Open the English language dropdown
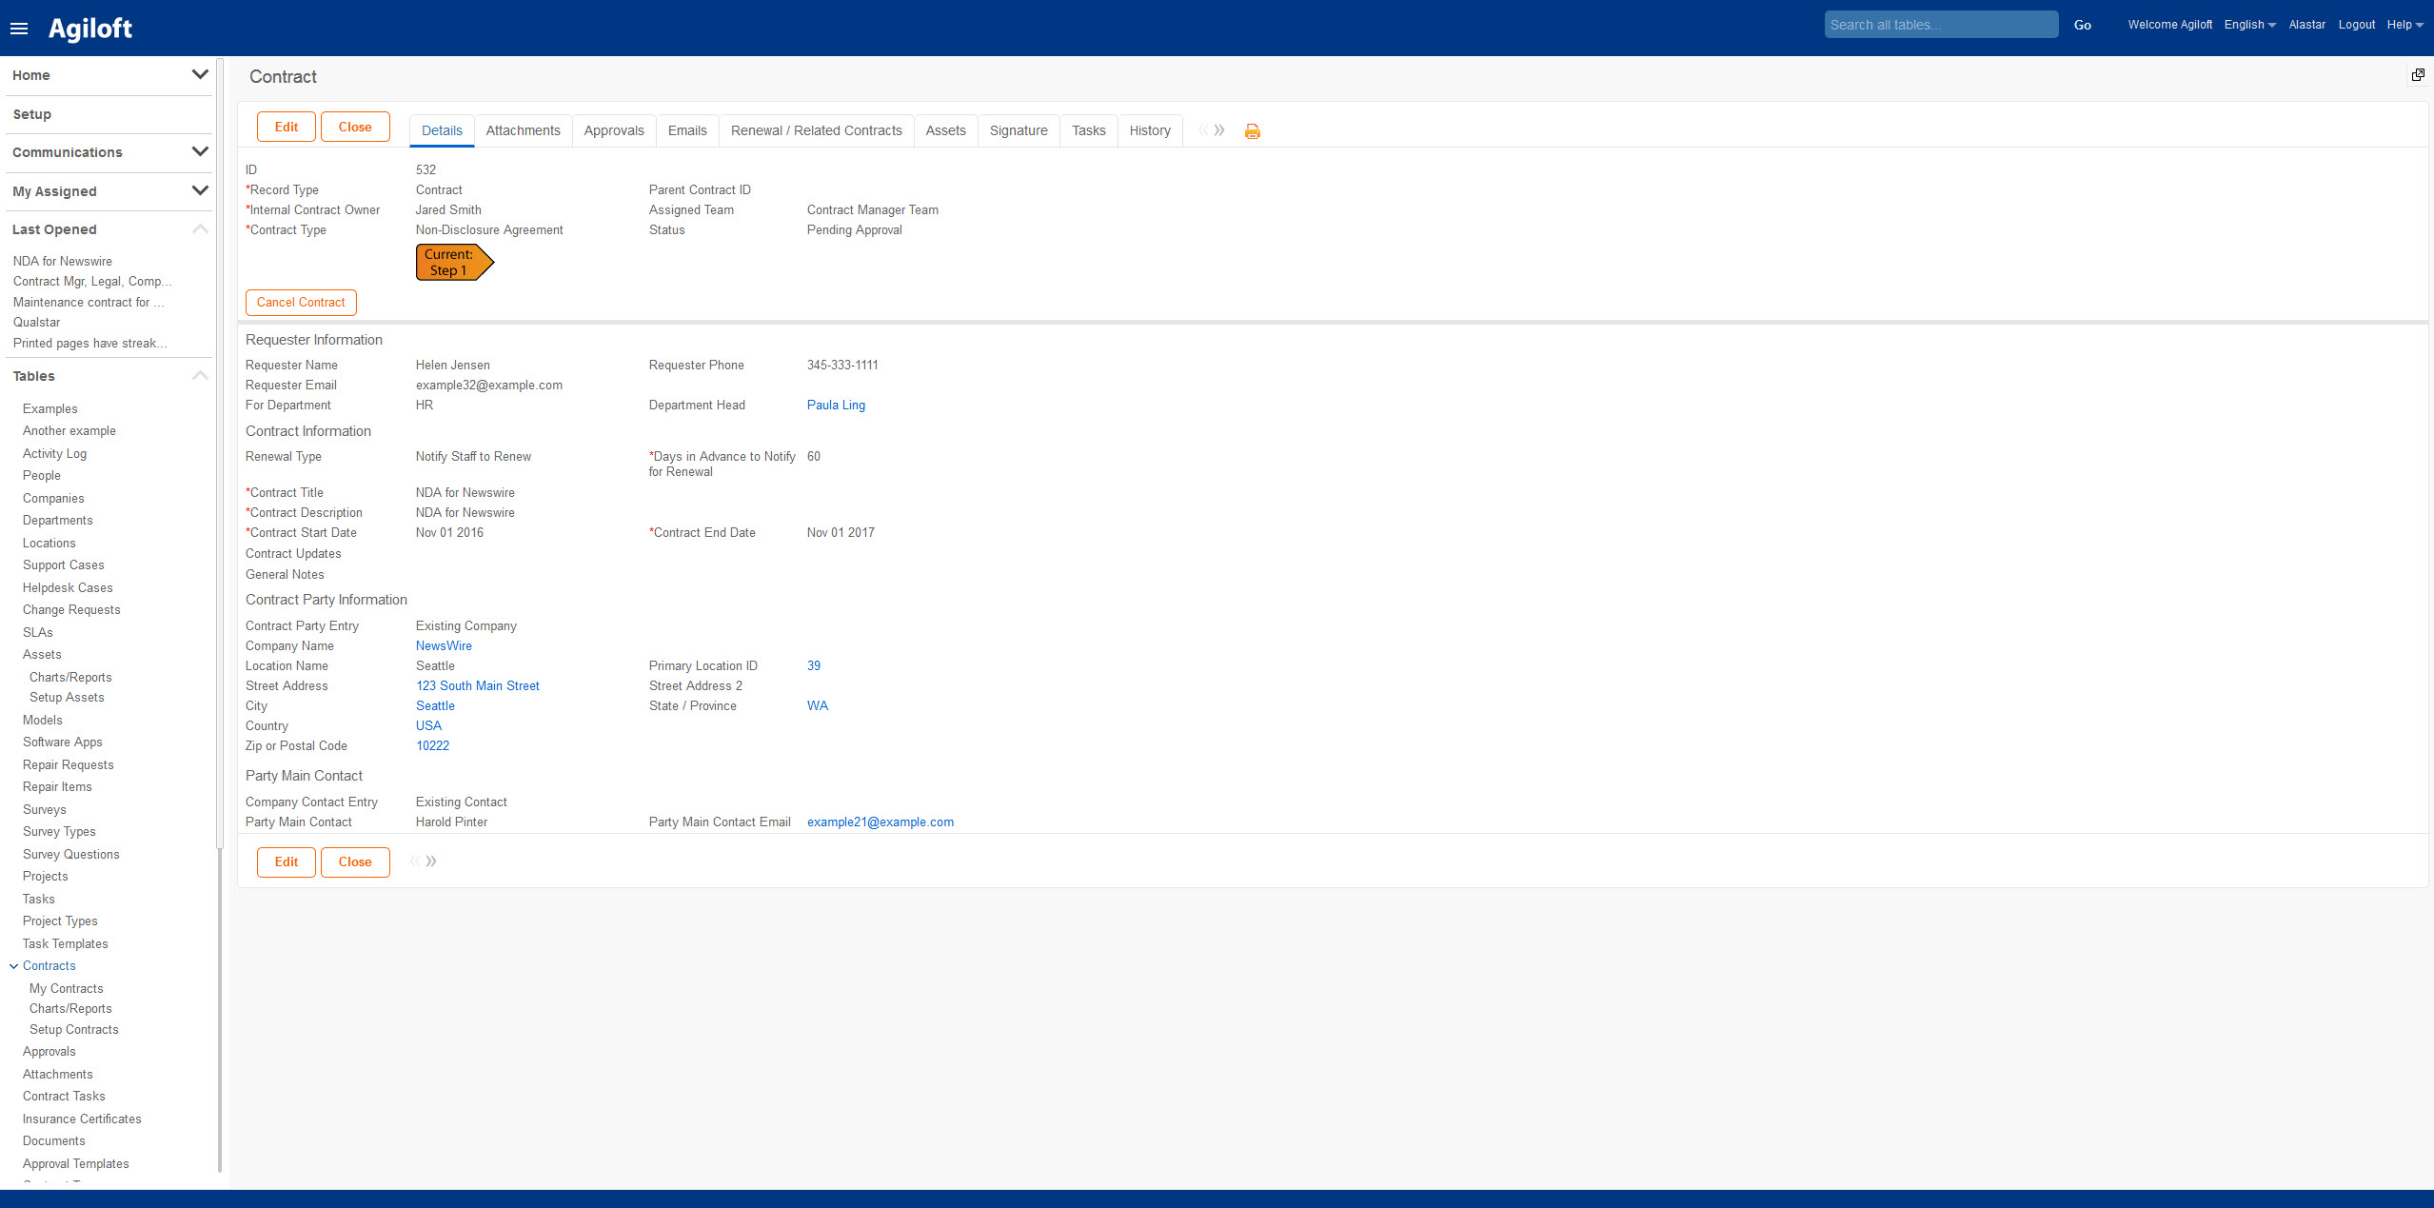Viewport: 2434px width, 1208px height. pos(2249,25)
